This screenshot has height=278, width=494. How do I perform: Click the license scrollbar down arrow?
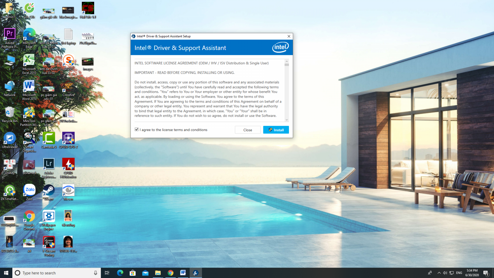287,120
